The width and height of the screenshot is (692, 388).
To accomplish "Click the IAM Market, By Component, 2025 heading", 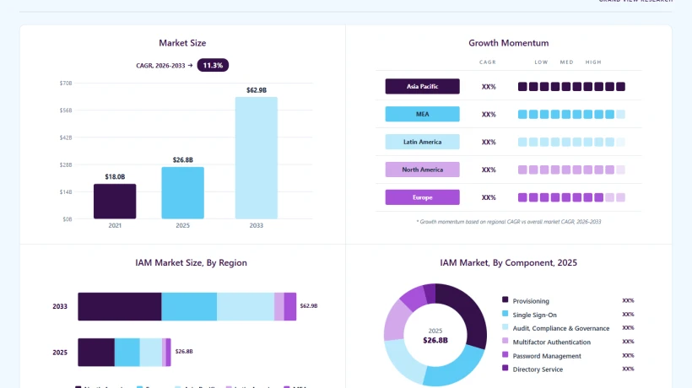I will tap(508, 263).
